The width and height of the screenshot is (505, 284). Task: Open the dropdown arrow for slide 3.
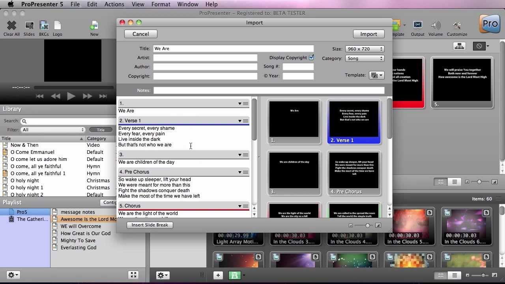[x=239, y=155]
